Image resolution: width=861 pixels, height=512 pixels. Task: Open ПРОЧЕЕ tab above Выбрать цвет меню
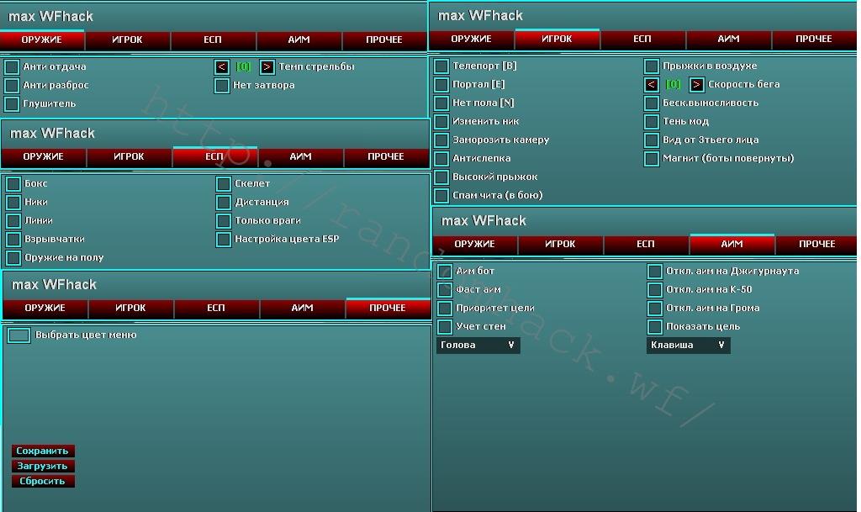coord(388,308)
